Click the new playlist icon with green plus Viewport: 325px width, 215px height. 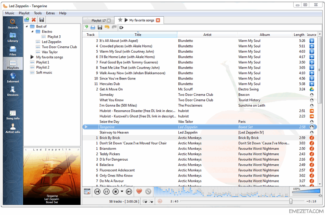point(86,27)
